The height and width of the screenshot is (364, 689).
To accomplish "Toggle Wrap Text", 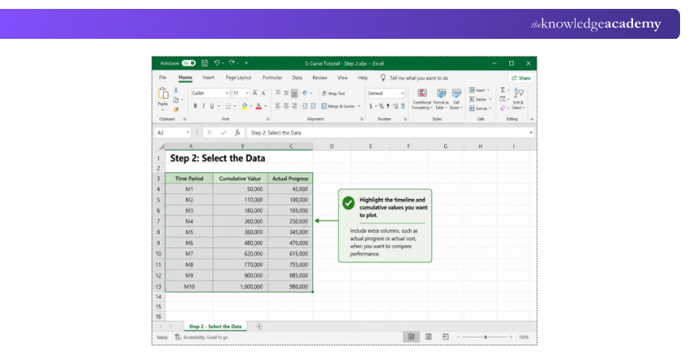I will 333,93.
